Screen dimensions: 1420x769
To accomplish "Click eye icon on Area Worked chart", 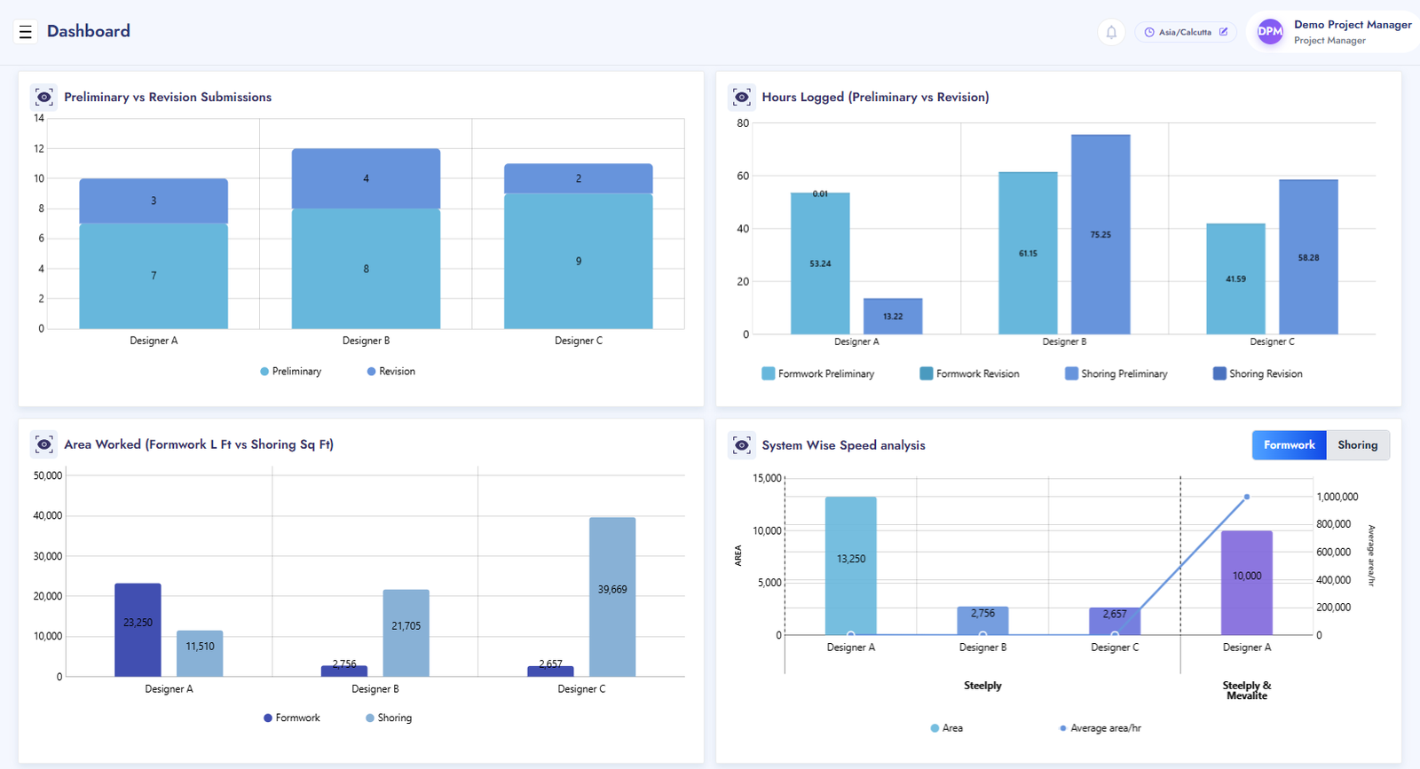I will [43, 444].
